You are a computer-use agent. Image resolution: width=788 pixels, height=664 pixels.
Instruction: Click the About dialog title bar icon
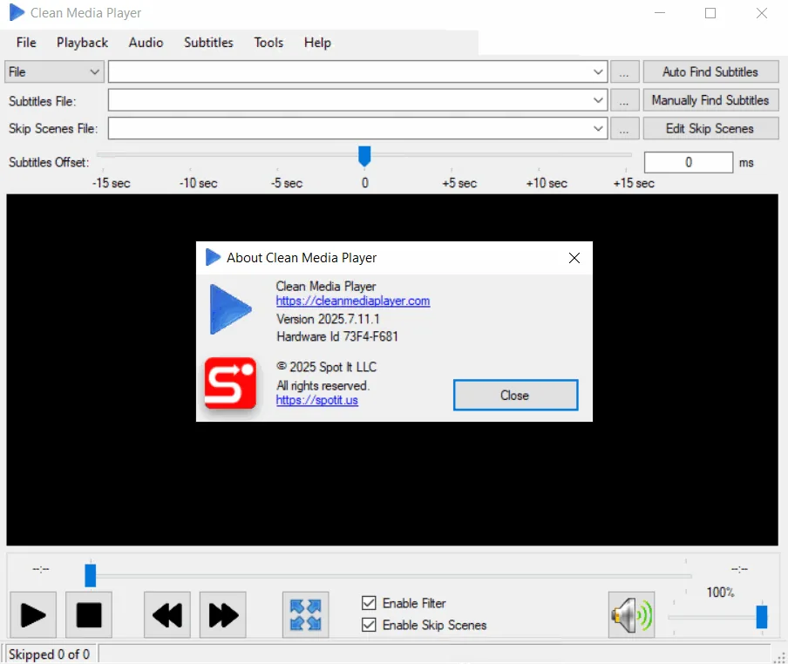(213, 257)
